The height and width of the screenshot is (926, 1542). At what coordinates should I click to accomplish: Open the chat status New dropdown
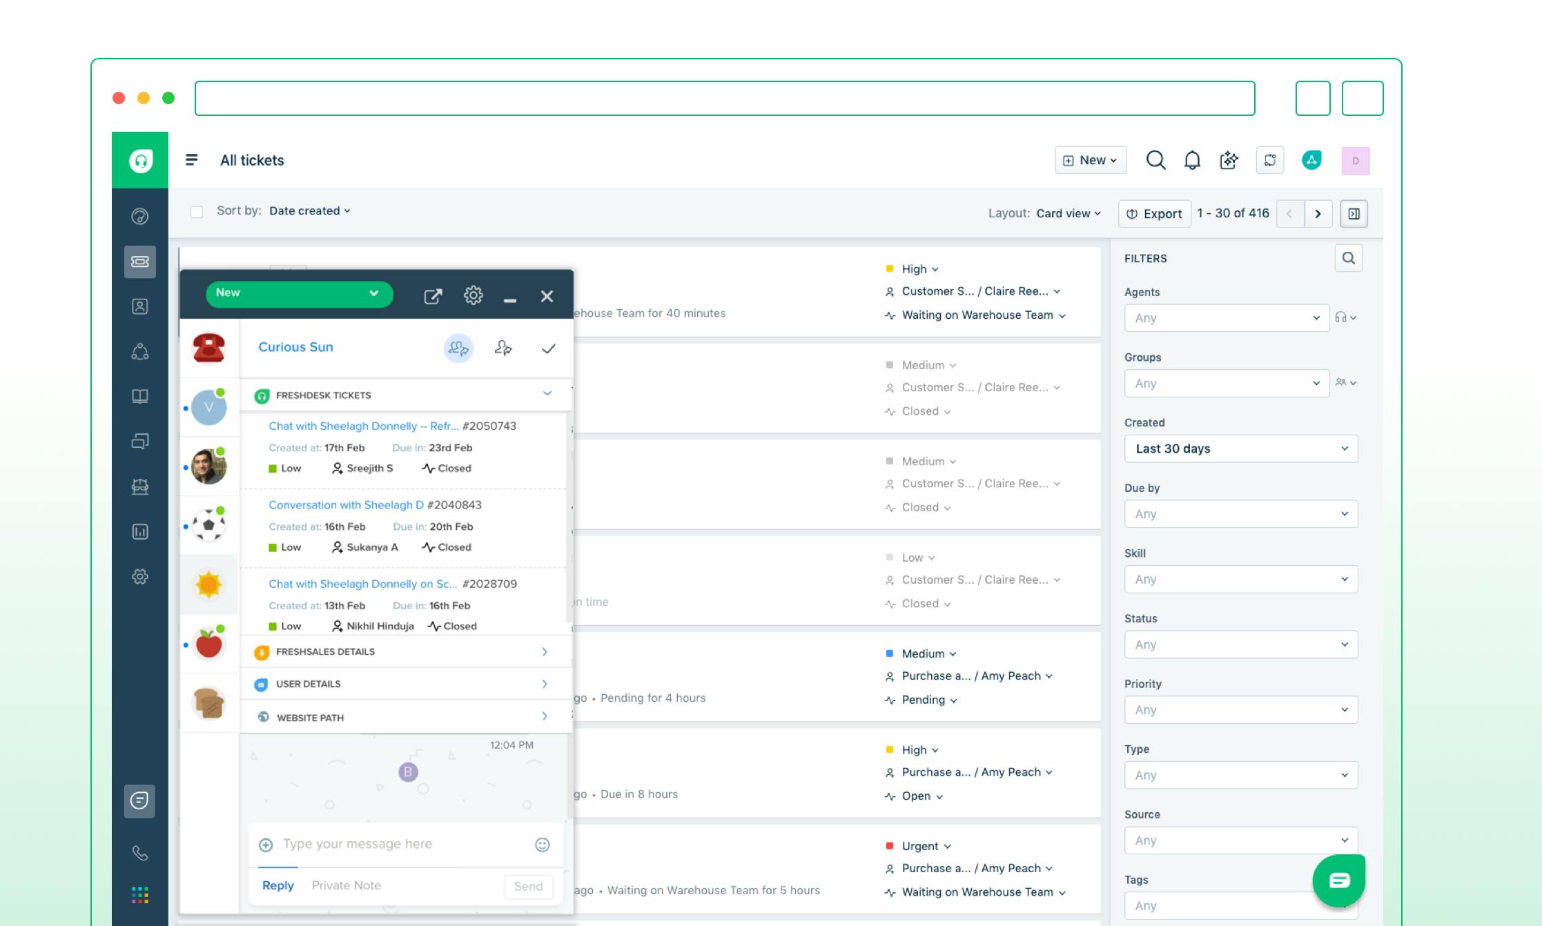(x=300, y=293)
